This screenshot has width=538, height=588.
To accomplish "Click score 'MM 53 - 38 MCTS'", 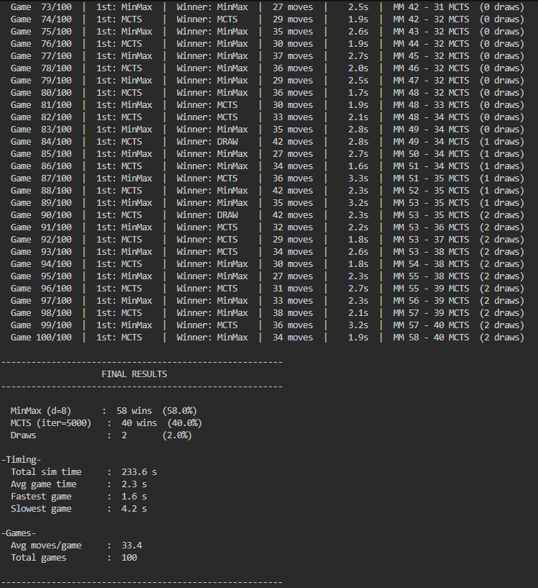I will tap(431, 252).
